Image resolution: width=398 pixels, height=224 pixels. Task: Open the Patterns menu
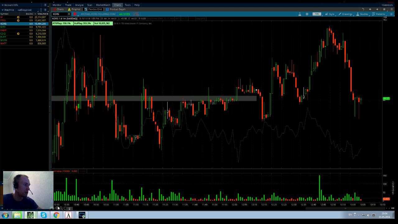(379, 14)
